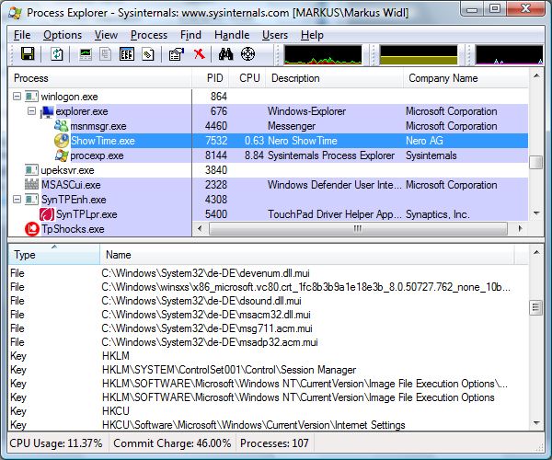Collapse the winlogon.exe tree node
Viewport: 552px width, 460px height.
(x=17, y=96)
